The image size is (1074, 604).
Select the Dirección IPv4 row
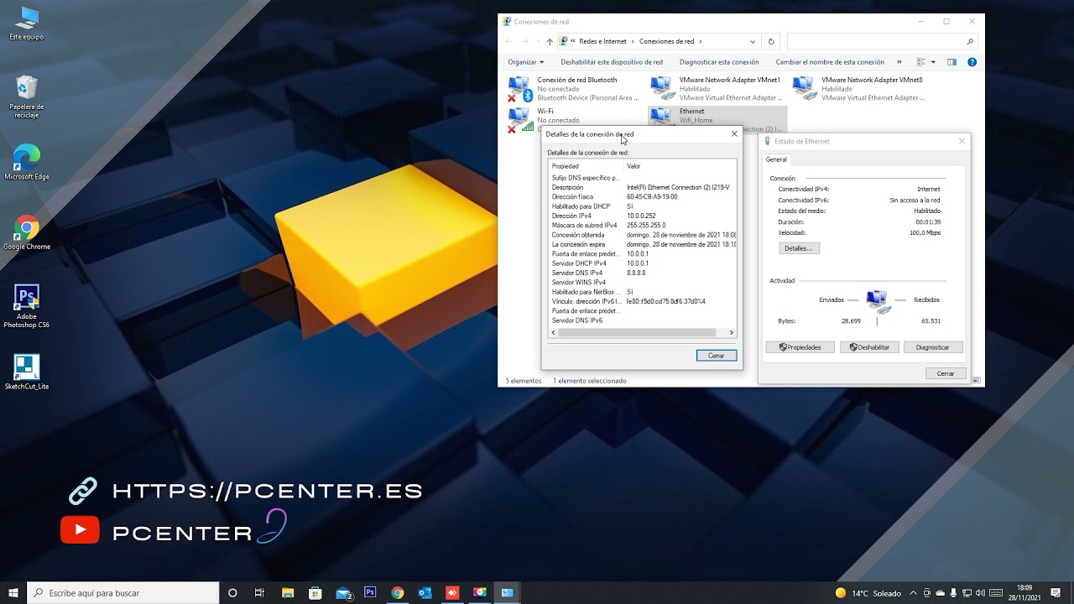point(642,216)
